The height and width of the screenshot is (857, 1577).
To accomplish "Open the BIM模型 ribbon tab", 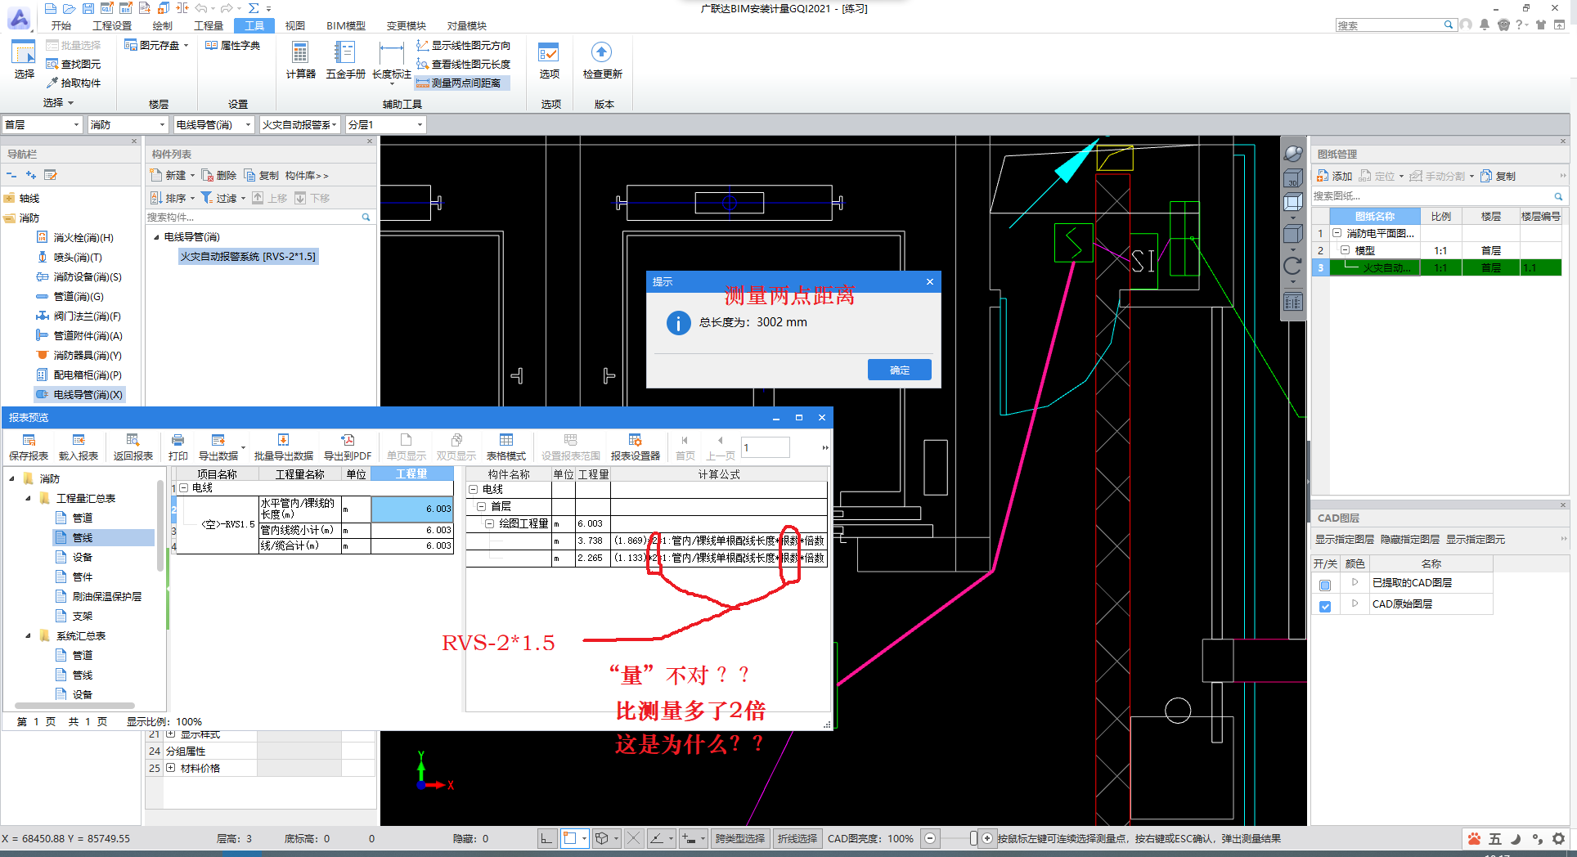I will [x=346, y=25].
